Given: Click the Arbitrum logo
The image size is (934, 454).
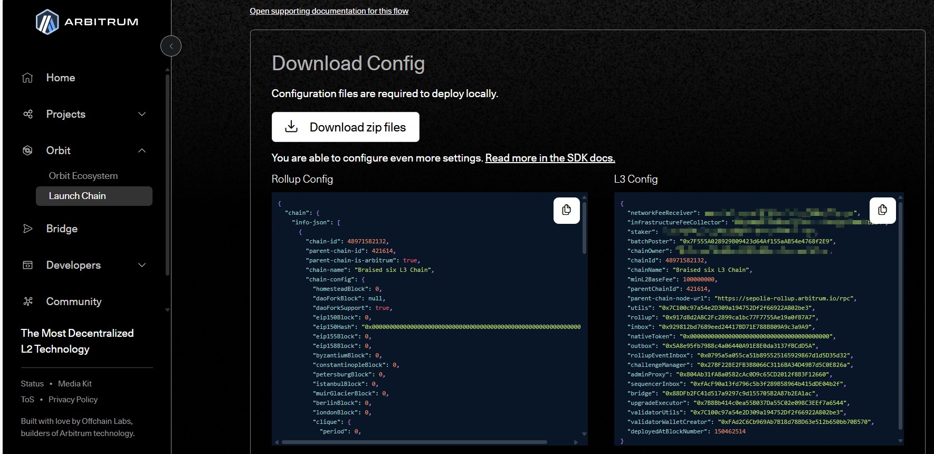Looking at the screenshot, I should point(87,22).
